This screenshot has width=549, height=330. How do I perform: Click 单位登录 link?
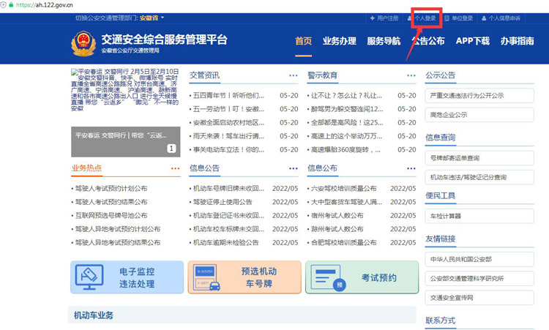pyautogui.click(x=459, y=18)
